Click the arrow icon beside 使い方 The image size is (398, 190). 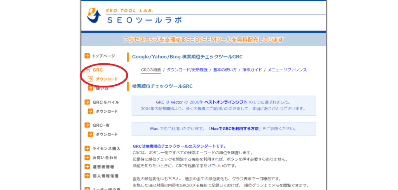(90, 88)
